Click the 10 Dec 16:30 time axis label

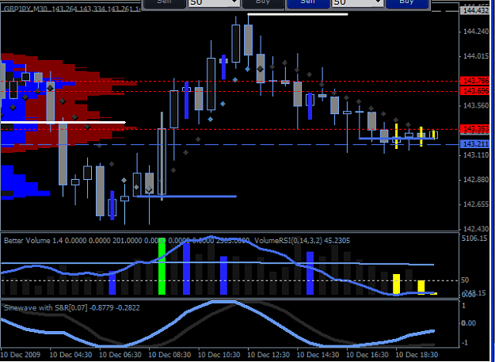tap(367, 355)
